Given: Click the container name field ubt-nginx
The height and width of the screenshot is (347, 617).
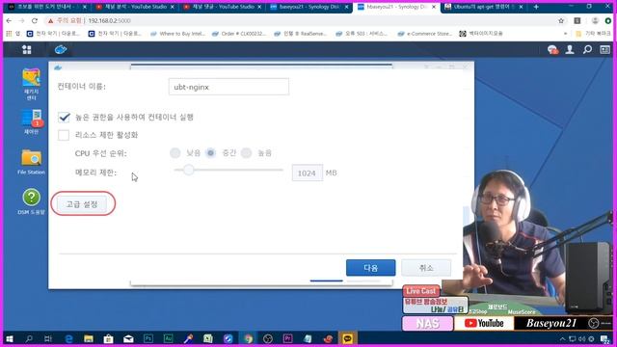Looking at the screenshot, I should [x=228, y=87].
